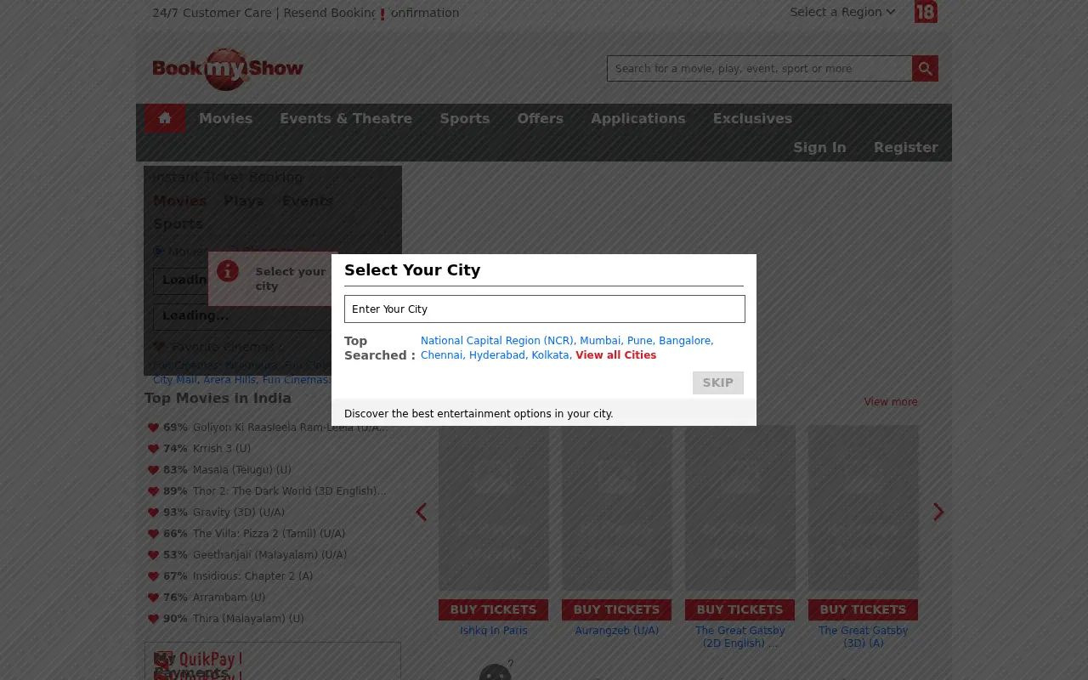The image size is (1088, 680).
Task: Select the Plays tab in Instant Ticket Booking
Action: coord(244,201)
